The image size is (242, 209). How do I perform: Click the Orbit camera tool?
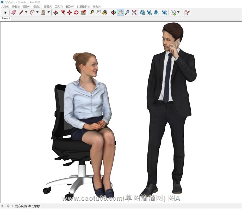click(113, 12)
